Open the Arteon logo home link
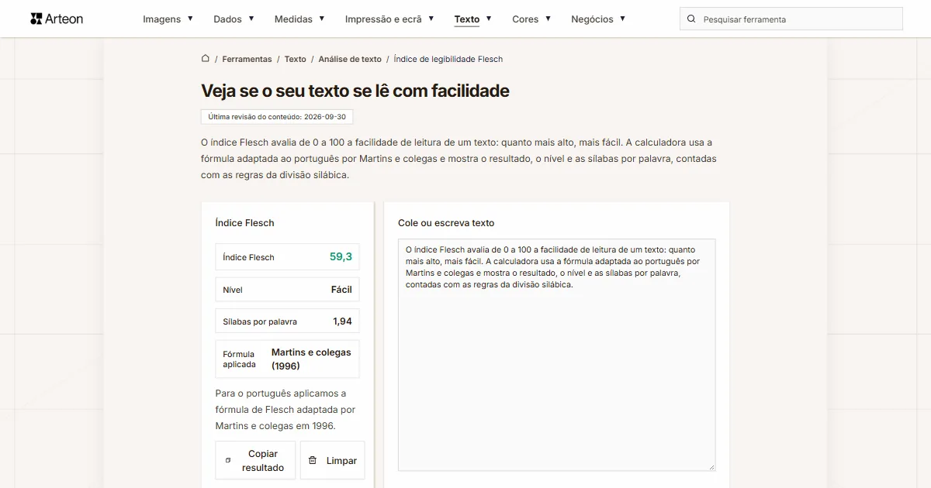The width and height of the screenshot is (931, 488). tap(57, 19)
